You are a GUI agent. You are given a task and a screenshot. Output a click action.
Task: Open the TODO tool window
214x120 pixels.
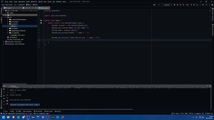click(19, 111)
